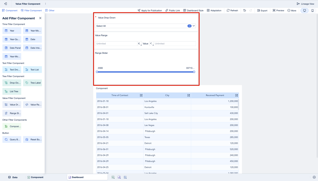Click the add table icon in bottom bar

[125, 177]
